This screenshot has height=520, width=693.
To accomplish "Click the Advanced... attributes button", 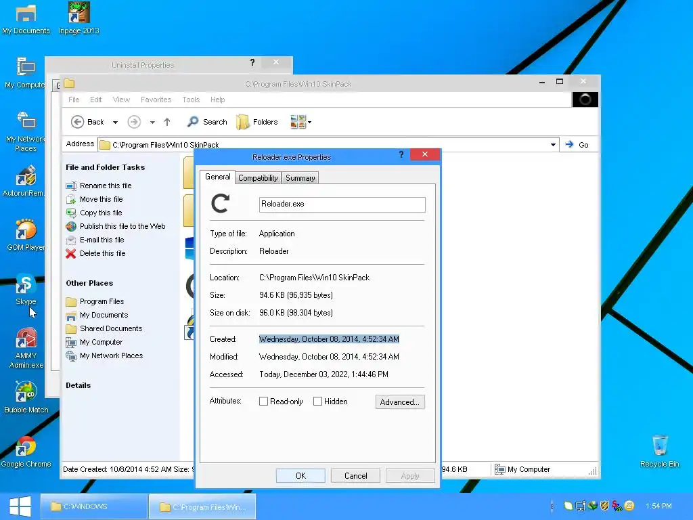I will pos(400,402).
